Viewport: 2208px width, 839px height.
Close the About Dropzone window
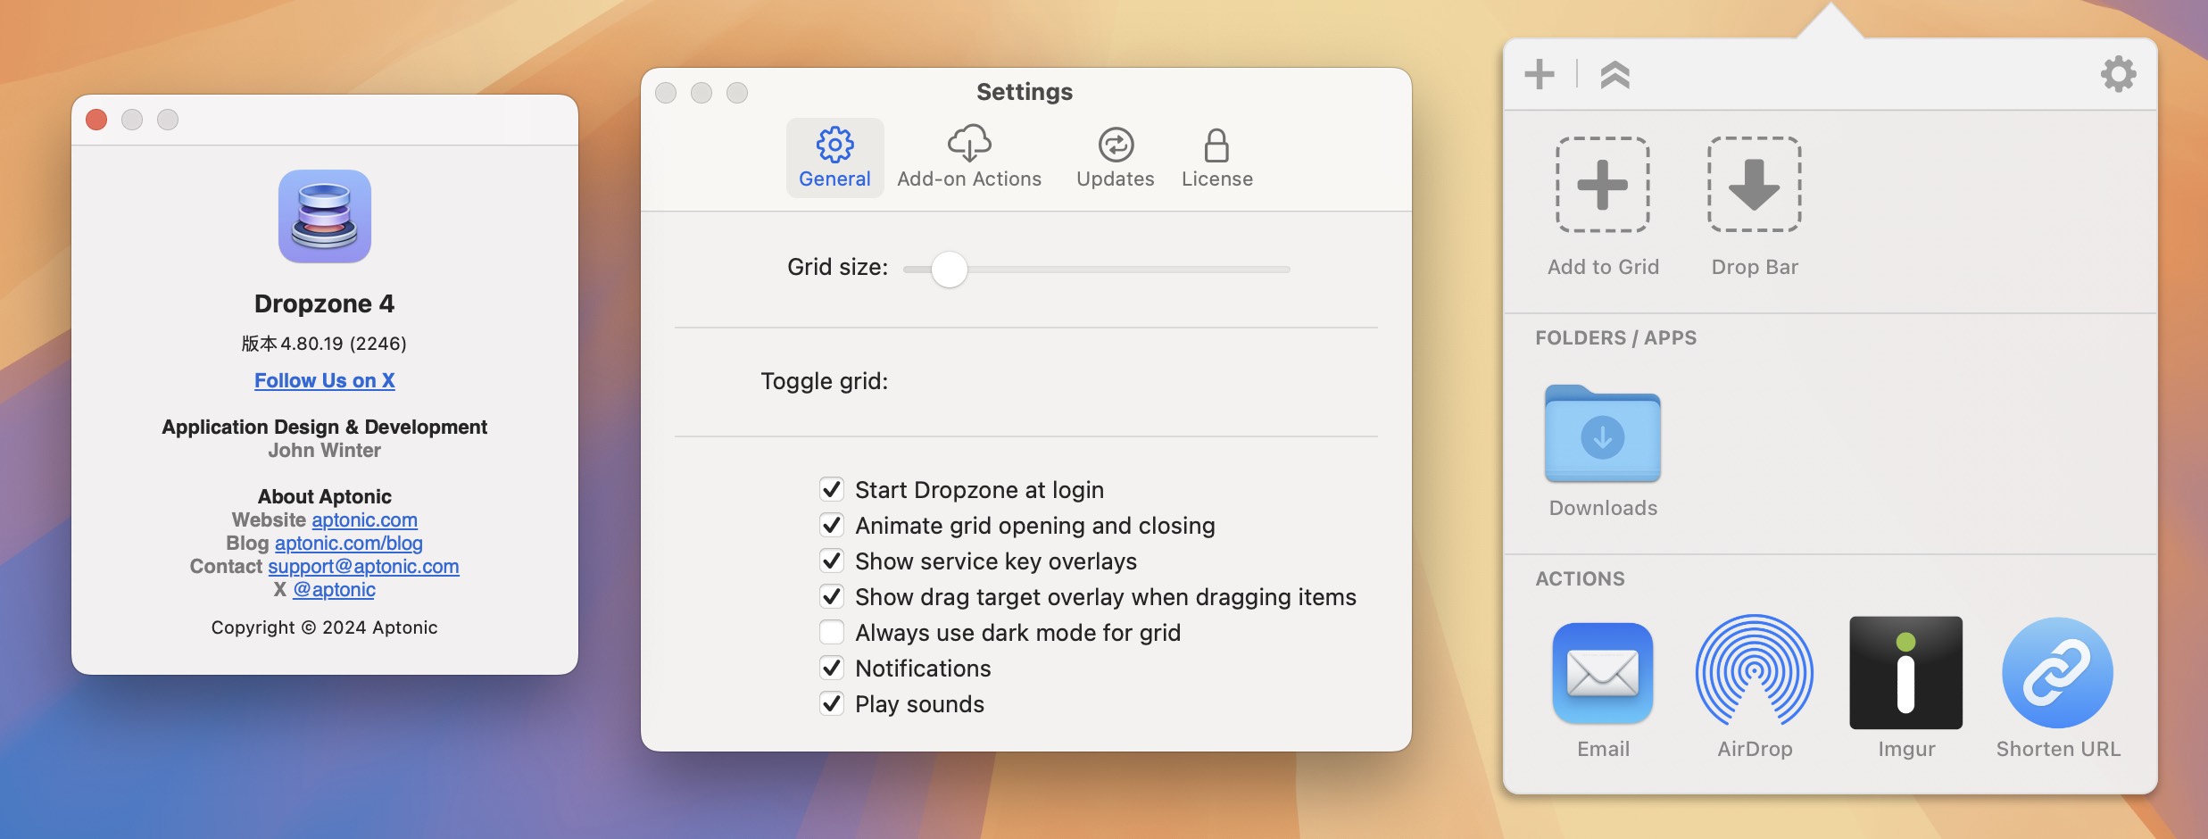click(x=96, y=120)
